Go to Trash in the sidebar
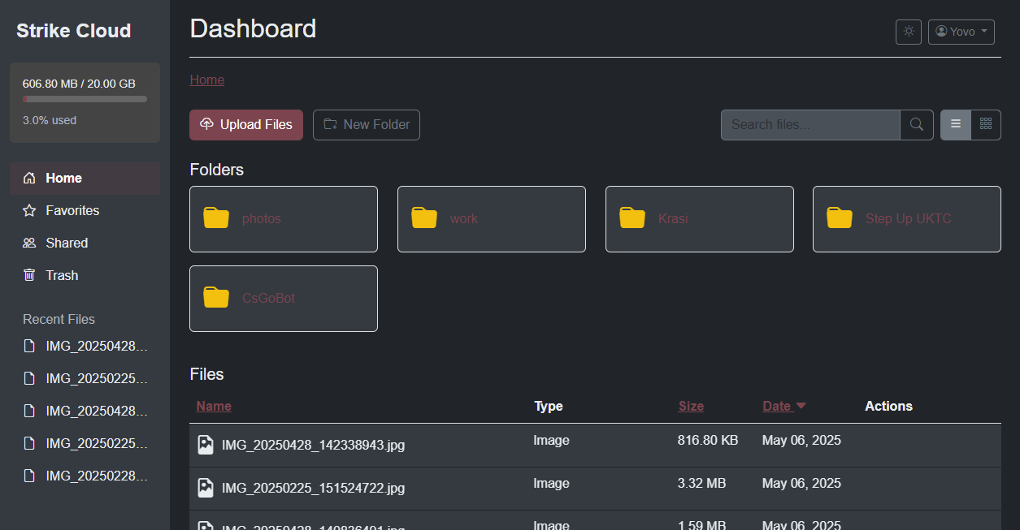 62,275
